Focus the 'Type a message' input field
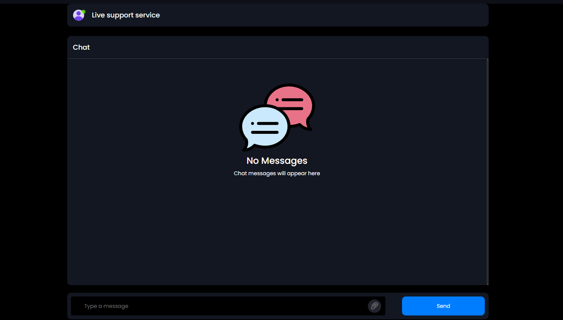Screen dimensions: 563x320 coord(228,306)
